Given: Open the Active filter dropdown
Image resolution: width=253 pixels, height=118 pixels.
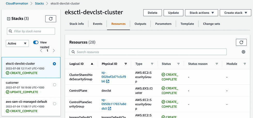Looking at the screenshot, I should tap(17, 43).
